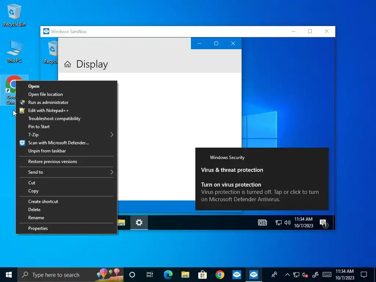376x282 pixels.
Task: Switch to first Windows Sandbox taskbar icon
Action: [237, 275]
